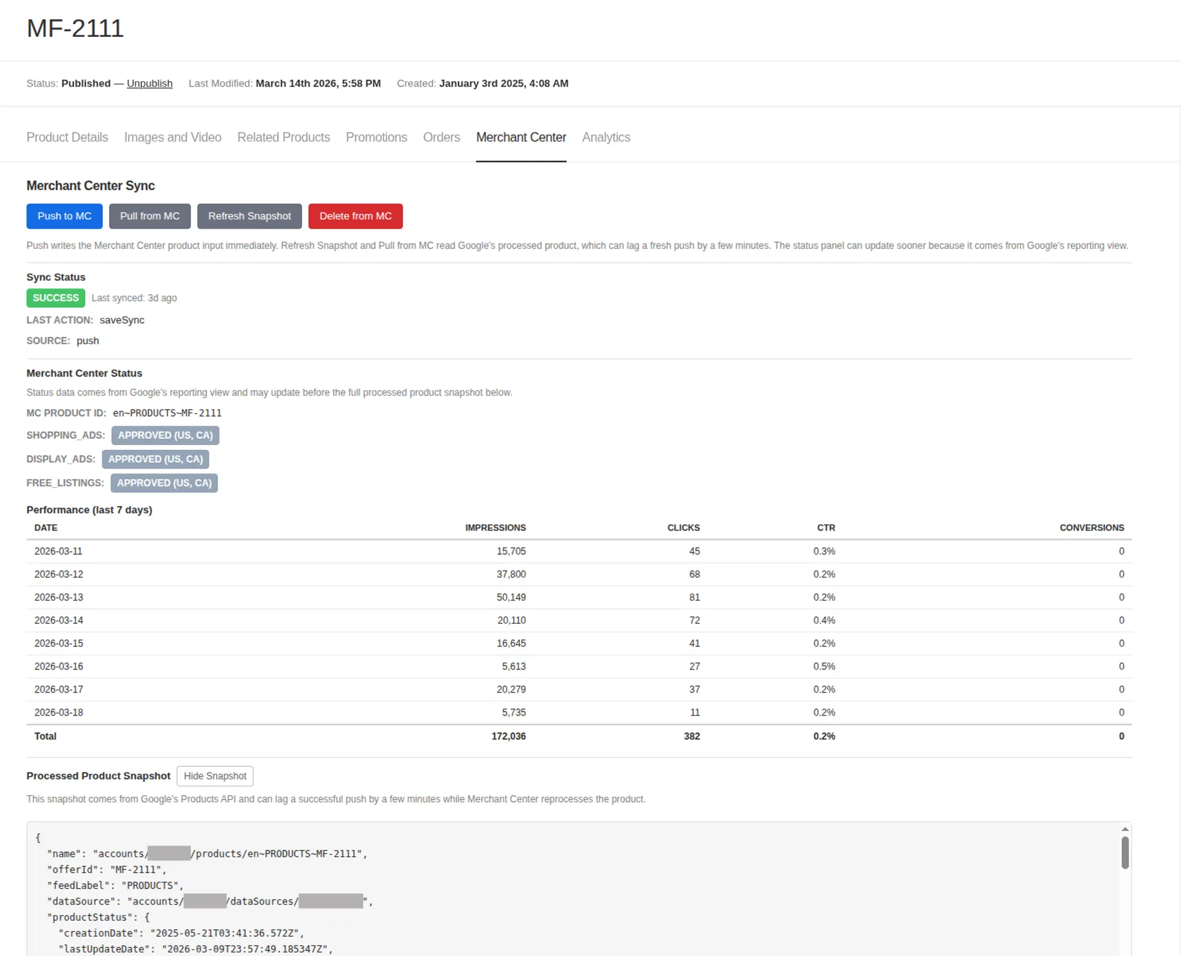Unpublish the MF-2111 product
1181x956 pixels.
coord(149,83)
